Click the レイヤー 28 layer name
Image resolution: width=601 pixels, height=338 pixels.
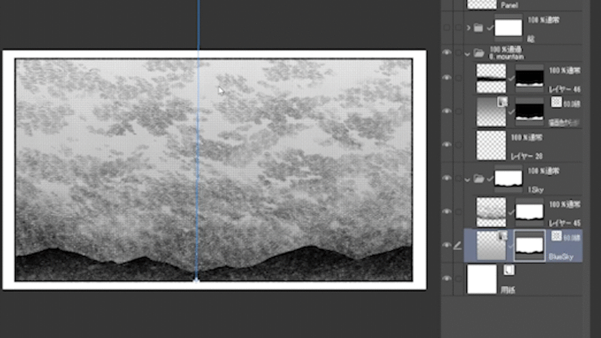coord(527,156)
